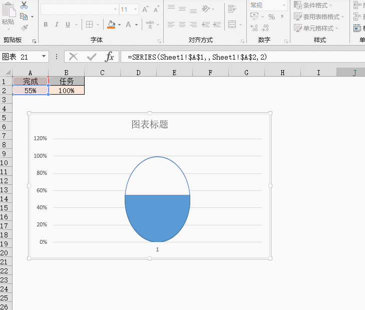The image size is (365, 310).
Task: Open the underline style dropdown arrow
Action: click(76, 25)
